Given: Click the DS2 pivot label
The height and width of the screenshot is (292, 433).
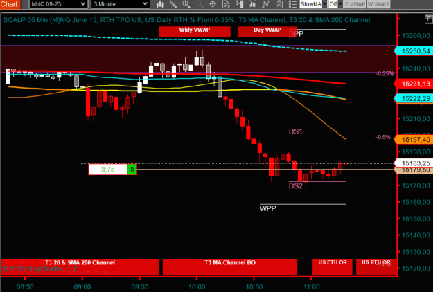Looking at the screenshot, I should (x=295, y=186).
